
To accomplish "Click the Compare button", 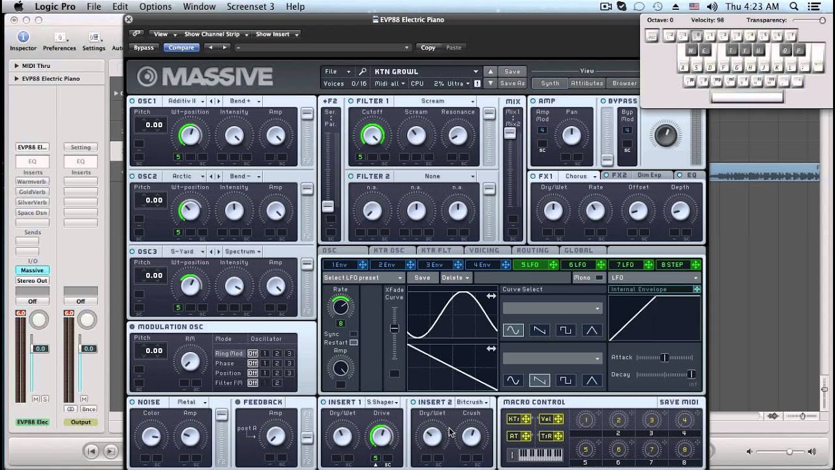I will point(181,48).
